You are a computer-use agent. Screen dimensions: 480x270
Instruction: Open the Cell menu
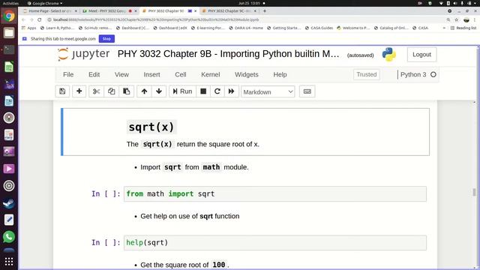tap(181, 74)
